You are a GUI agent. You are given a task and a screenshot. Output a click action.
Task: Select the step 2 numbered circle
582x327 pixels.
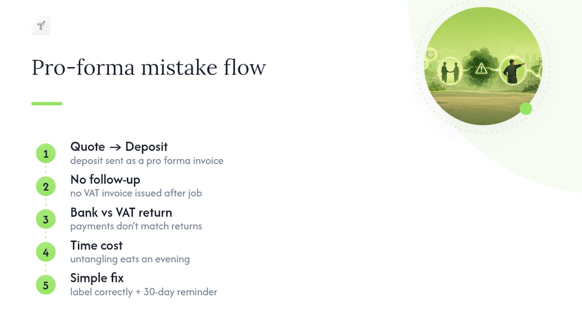click(45, 187)
